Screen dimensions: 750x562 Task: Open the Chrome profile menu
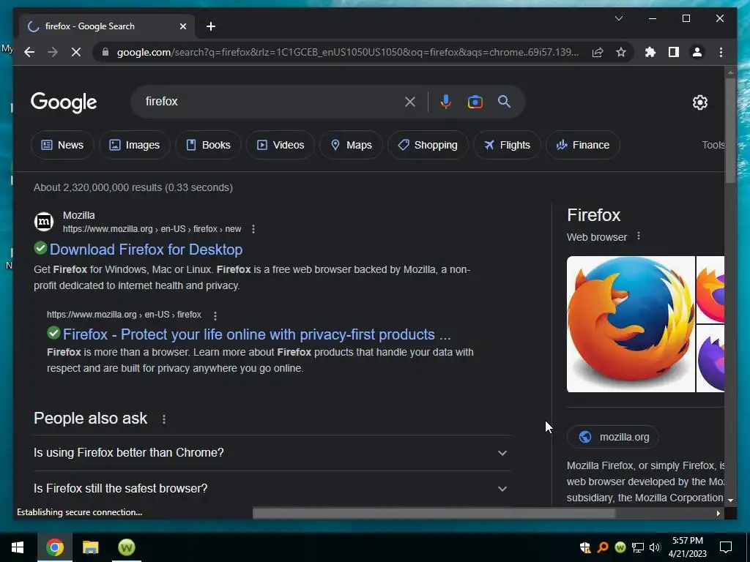697,52
